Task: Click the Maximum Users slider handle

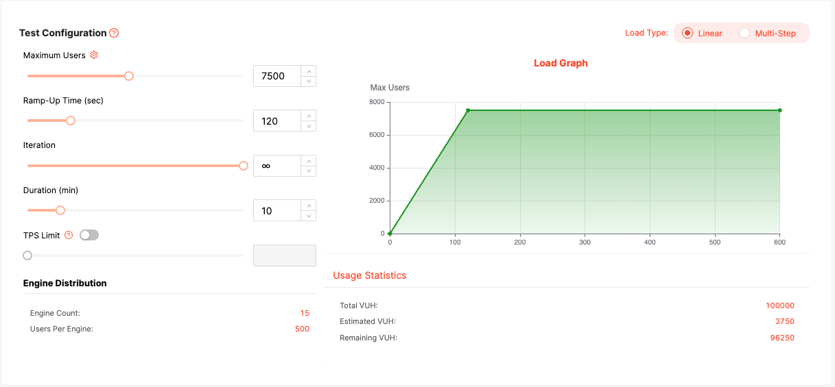Action: 129,76
